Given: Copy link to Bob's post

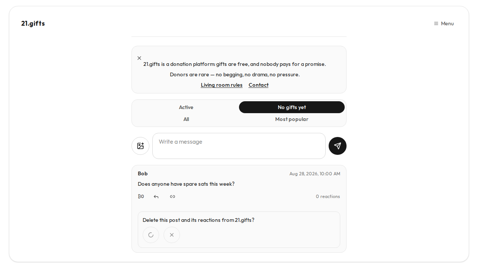Looking at the screenshot, I should coord(173,197).
